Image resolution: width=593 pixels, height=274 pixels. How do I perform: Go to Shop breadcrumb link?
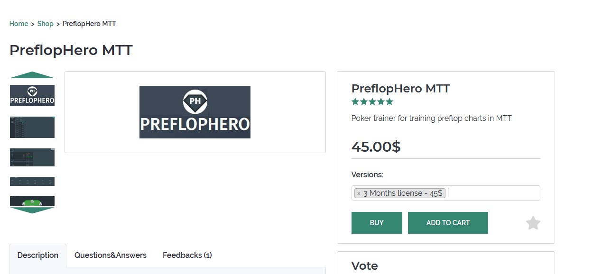coord(46,24)
